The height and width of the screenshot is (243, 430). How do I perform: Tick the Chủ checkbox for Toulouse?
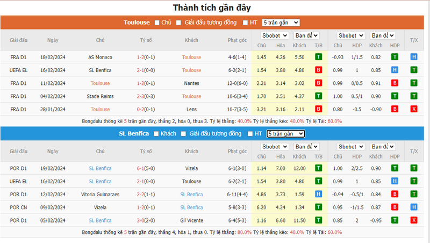click(x=157, y=23)
